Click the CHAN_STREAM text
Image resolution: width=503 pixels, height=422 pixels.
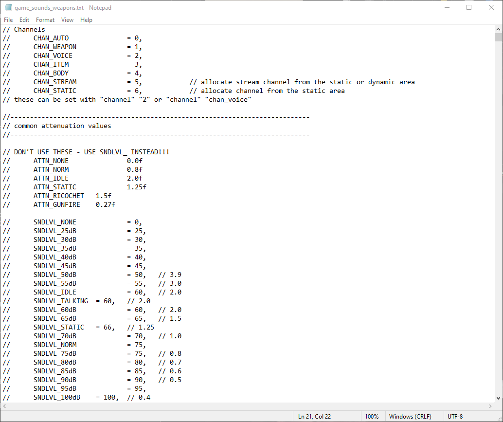point(55,82)
